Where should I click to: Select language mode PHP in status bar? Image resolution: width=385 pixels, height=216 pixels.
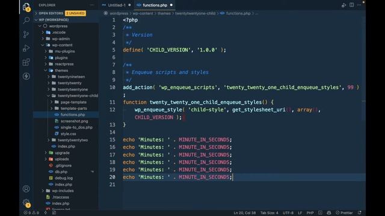[x=310, y=213]
